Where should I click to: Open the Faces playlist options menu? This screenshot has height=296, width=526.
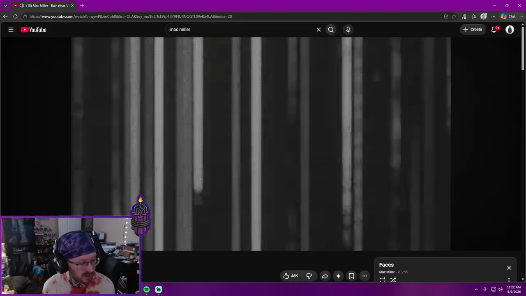(x=509, y=280)
